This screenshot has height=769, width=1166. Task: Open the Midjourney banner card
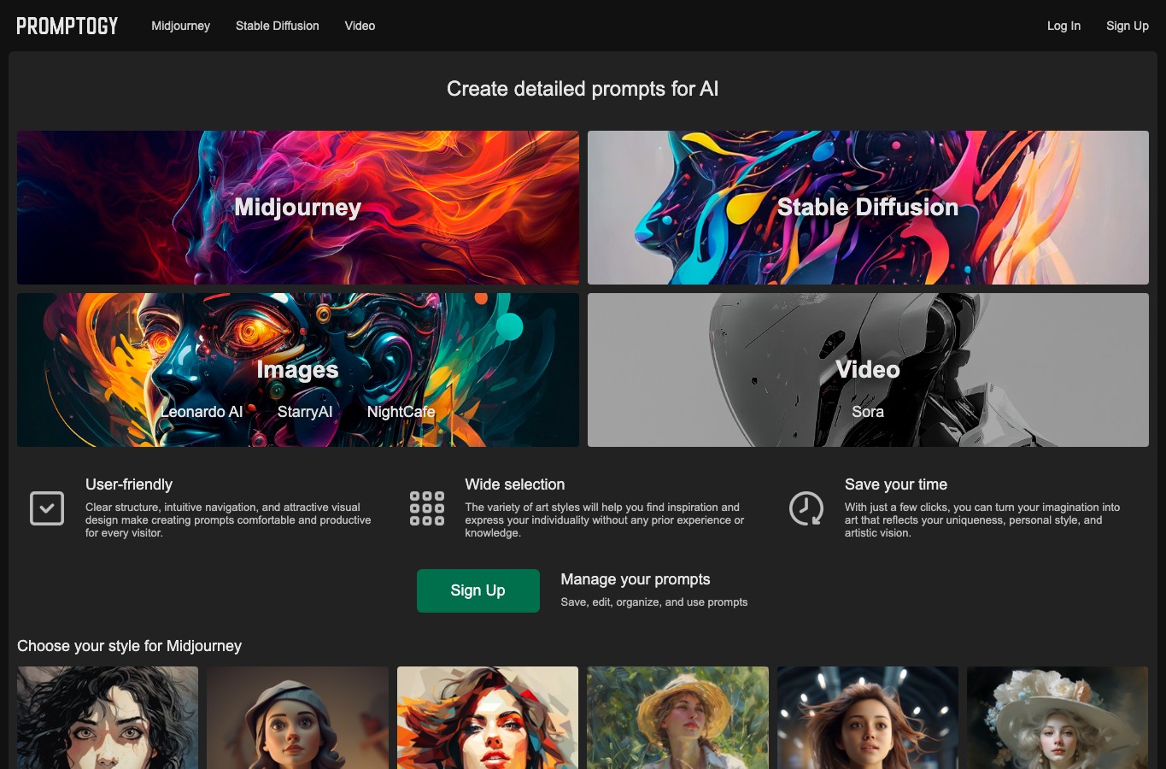click(298, 208)
